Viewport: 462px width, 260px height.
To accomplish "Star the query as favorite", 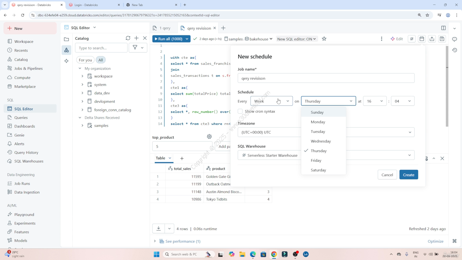I will coord(324,39).
